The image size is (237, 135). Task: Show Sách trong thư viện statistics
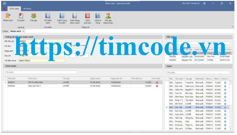point(62,18)
